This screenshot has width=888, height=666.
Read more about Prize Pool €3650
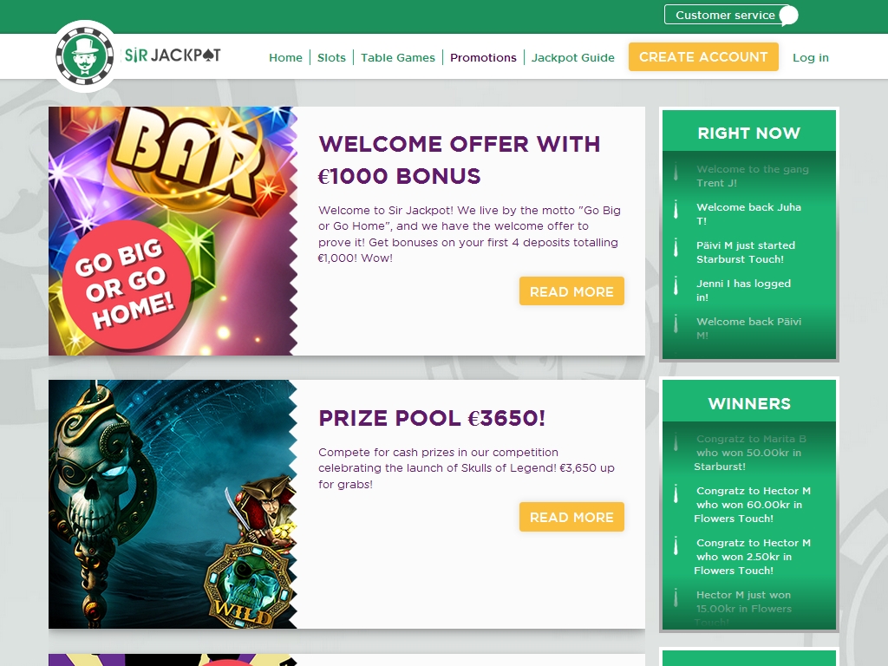point(571,517)
